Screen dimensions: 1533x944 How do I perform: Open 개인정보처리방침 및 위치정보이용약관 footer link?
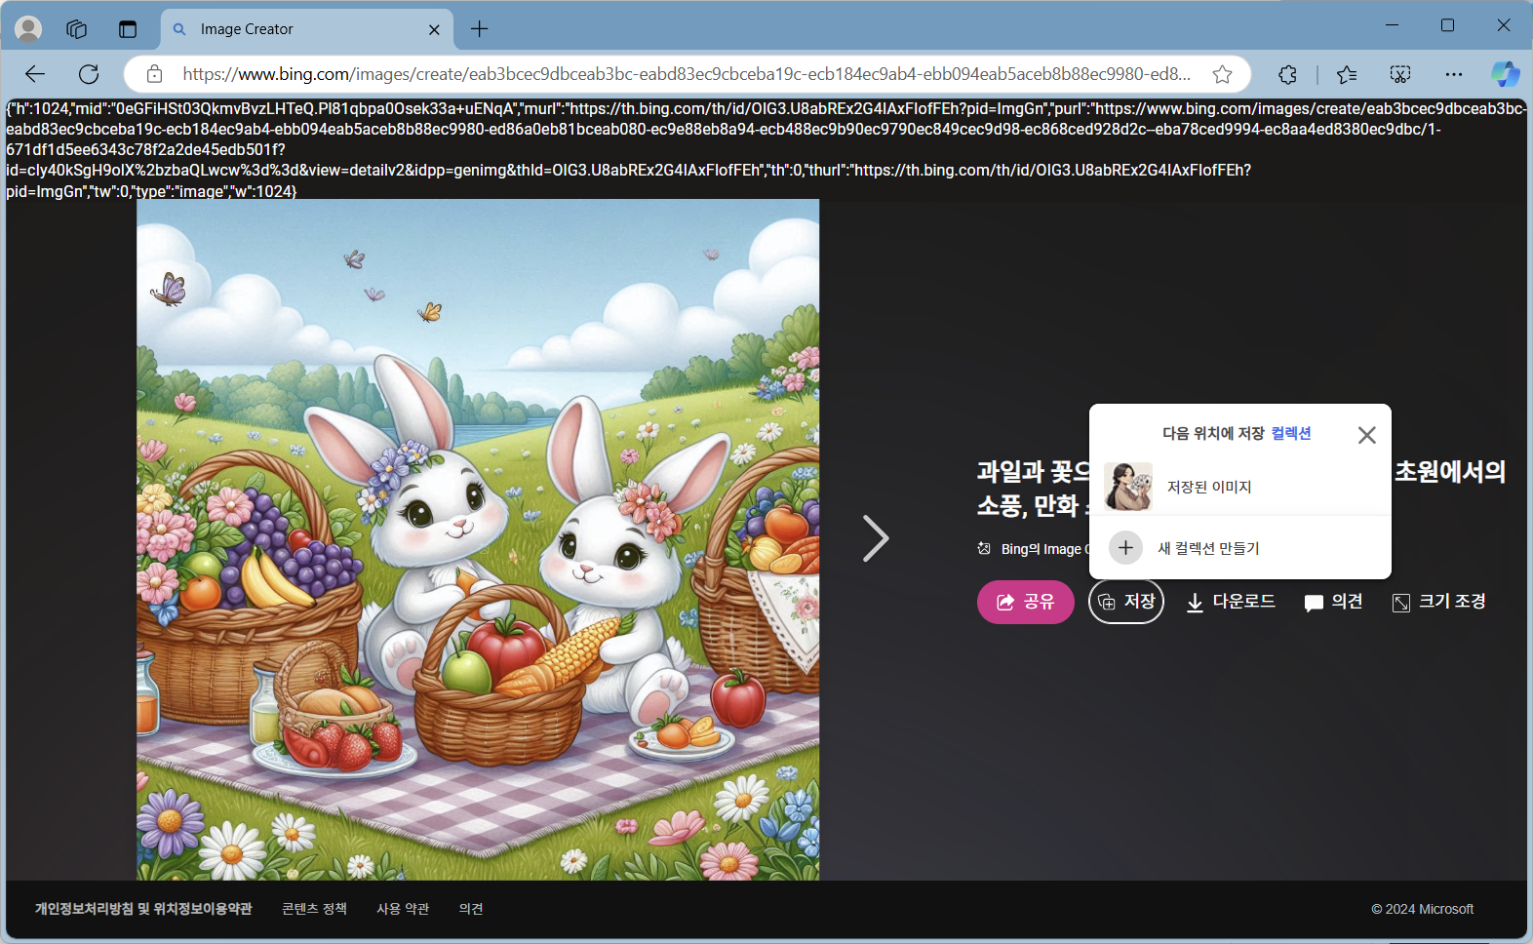[x=143, y=909]
